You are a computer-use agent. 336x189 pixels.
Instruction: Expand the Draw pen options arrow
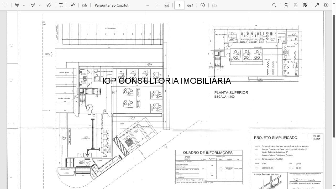pyautogui.click(x=40, y=5)
